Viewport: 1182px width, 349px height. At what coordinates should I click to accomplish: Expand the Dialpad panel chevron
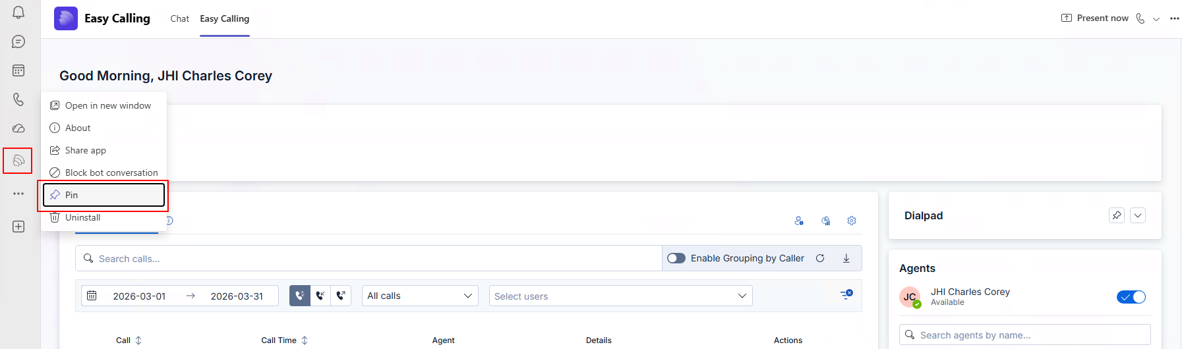click(1138, 215)
